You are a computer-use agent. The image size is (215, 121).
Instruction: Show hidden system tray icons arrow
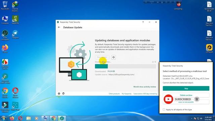(191, 119)
